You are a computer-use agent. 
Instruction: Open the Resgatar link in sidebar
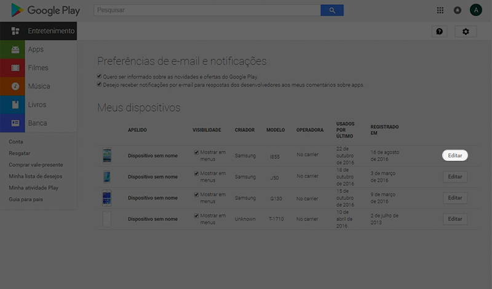click(20, 153)
